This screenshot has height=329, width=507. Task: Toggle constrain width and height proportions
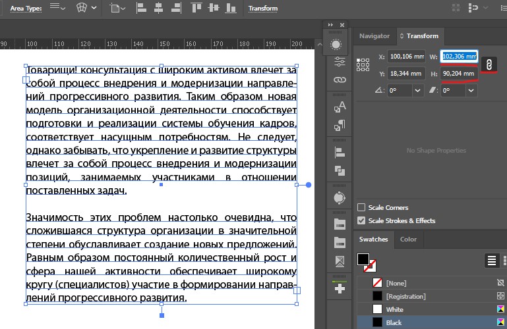point(489,64)
